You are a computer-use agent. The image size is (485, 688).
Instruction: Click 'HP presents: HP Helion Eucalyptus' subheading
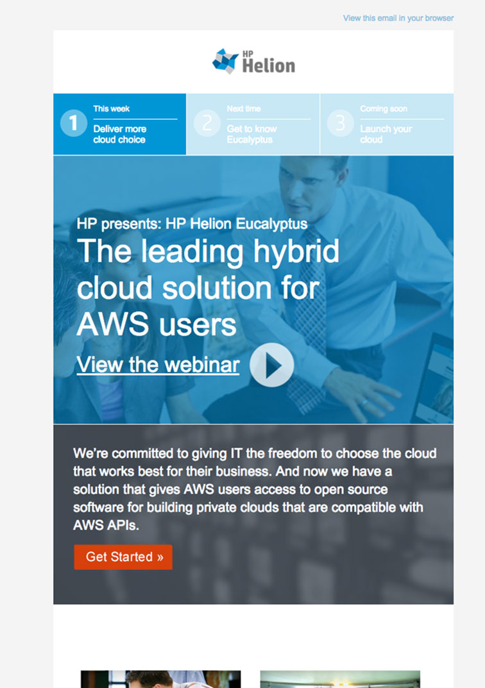click(192, 224)
